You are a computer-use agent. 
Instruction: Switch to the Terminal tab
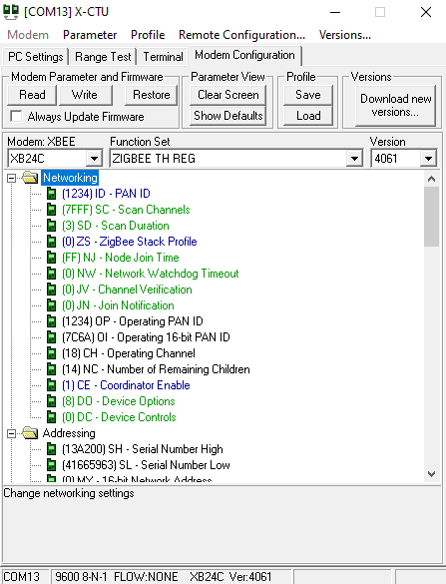(163, 57)
